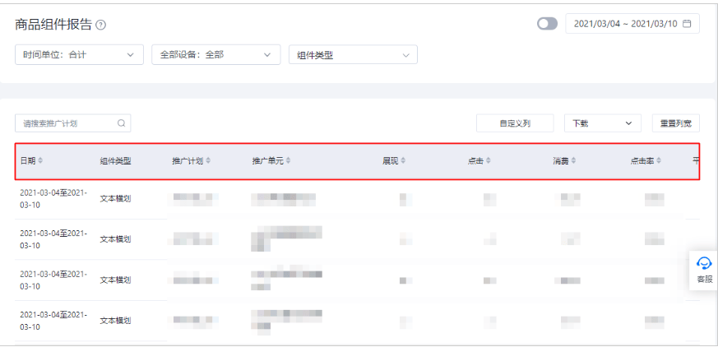The image size is (718, 347).
Task: Sort by 推广计划 column arrows
Action: (x=208, y=160)
